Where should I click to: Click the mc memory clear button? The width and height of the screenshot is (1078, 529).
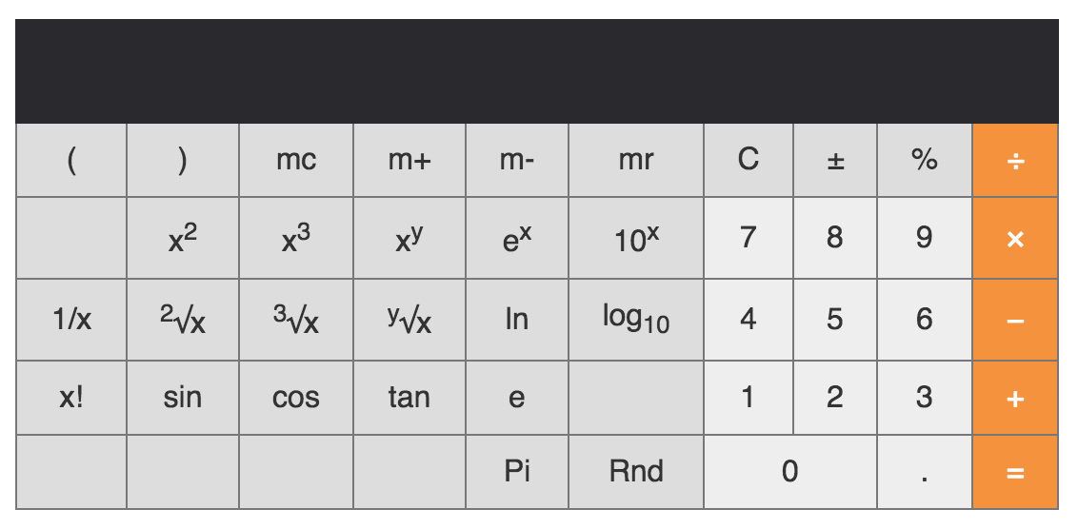[295, 161]
